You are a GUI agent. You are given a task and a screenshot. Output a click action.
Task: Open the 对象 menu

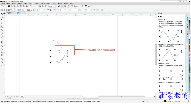[x=25, y=4]
